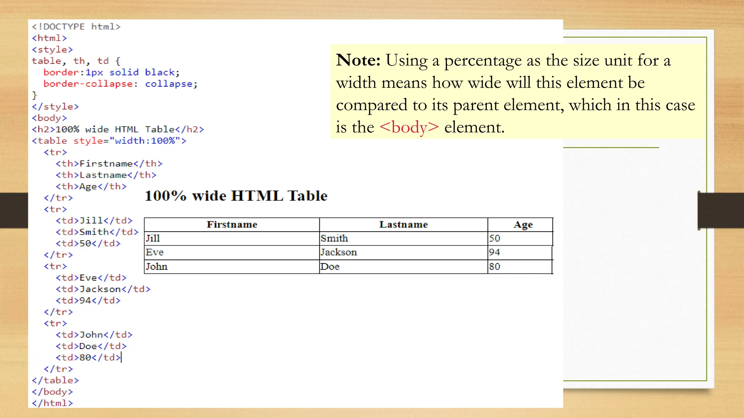The height and width of the screenshot is (418, 744).
Task: Click the '<td>80</td>' code line
Action: [x=88, y=357]
